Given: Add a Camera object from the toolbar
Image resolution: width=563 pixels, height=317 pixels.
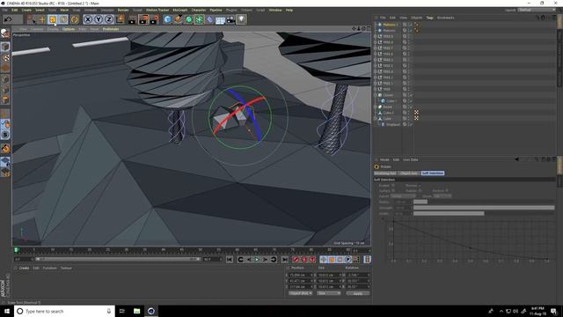Looking at the screenshot, I should [x=230, y=19].
